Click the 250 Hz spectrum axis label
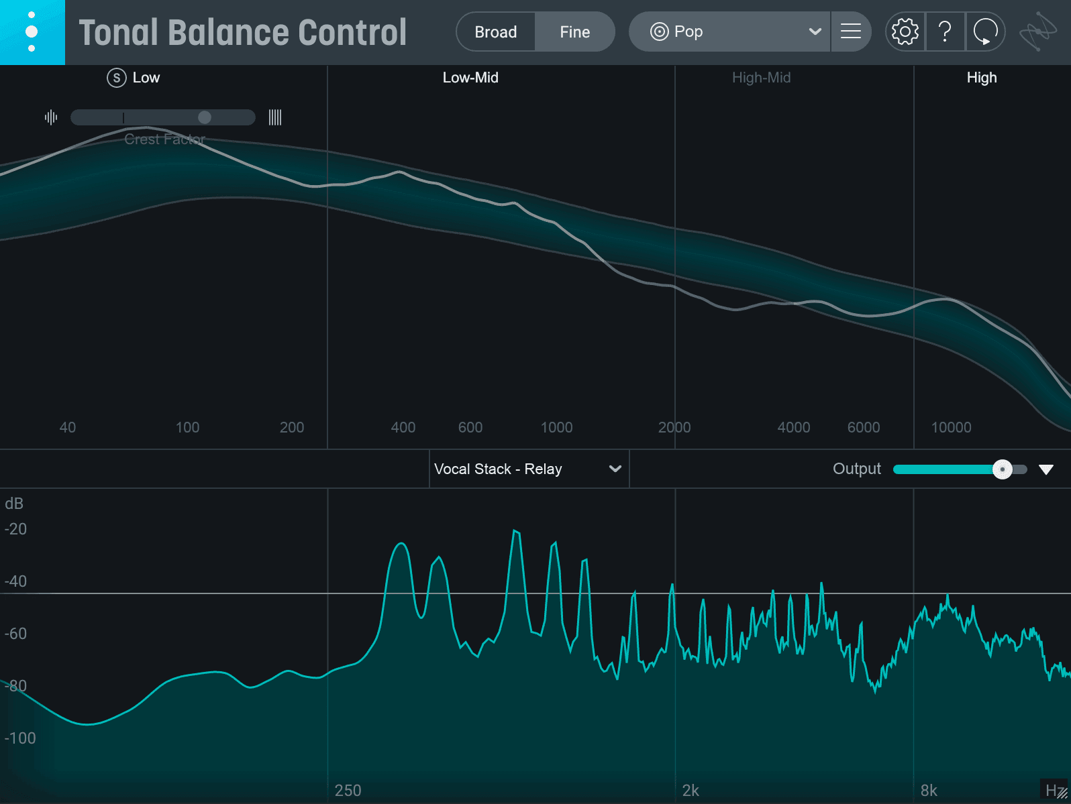This screenshot has width=1071, height=804. [x=348, y=791]
